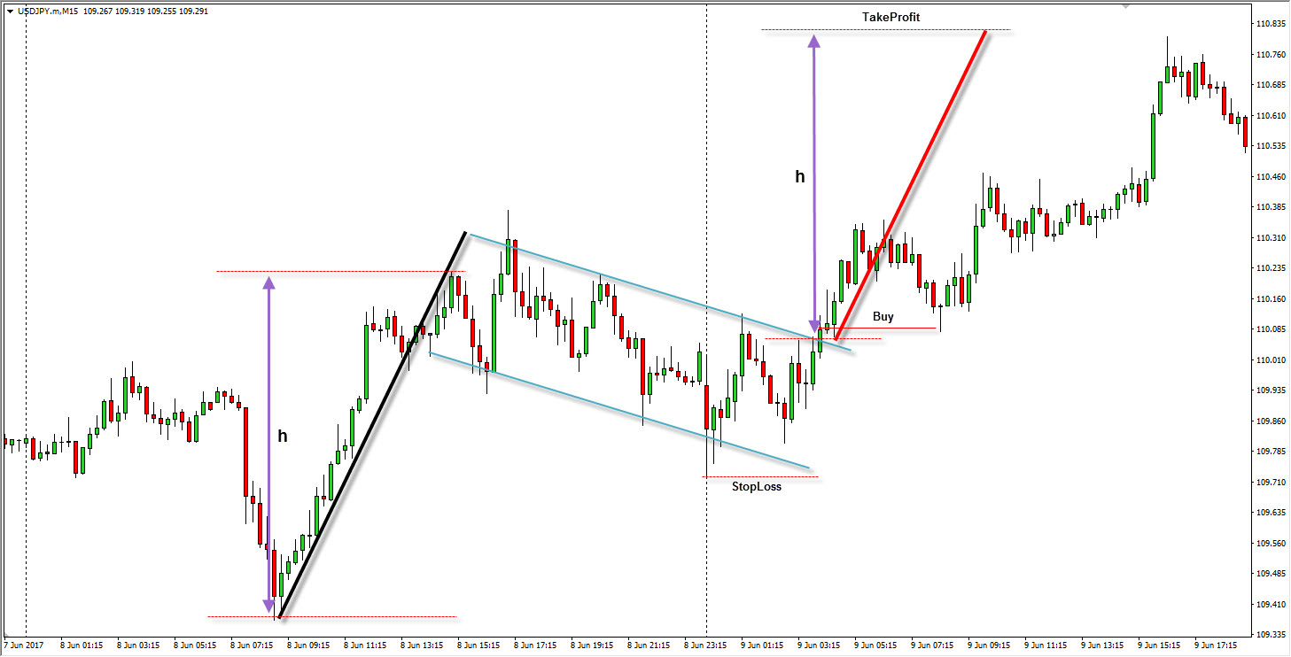Viewport: 1291px width, 657px height.
Task: Click the 110.235 price axis label
Action: coord(1271,268)
